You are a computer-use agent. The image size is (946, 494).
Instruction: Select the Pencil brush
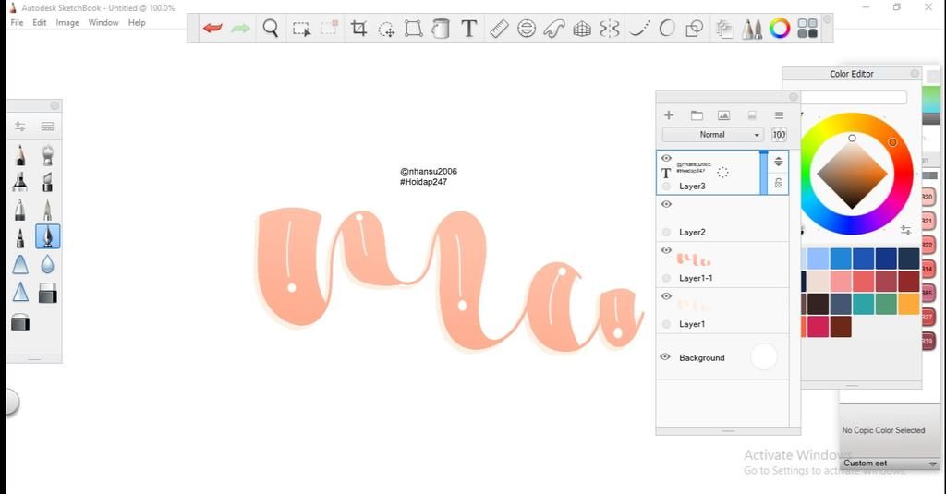(20, 154)
